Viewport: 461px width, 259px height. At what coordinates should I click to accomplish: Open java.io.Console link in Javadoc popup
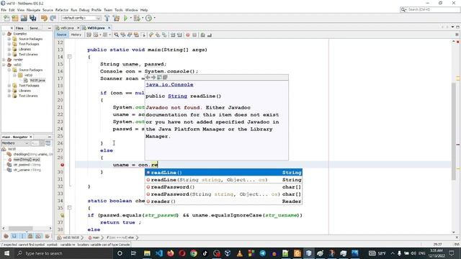tap(170, 85)
